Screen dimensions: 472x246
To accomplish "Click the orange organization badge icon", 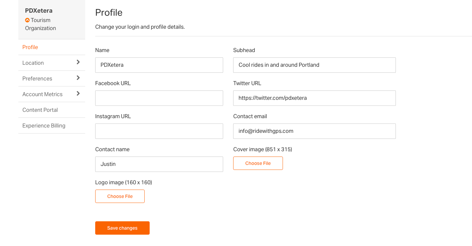I will (27, 20).
